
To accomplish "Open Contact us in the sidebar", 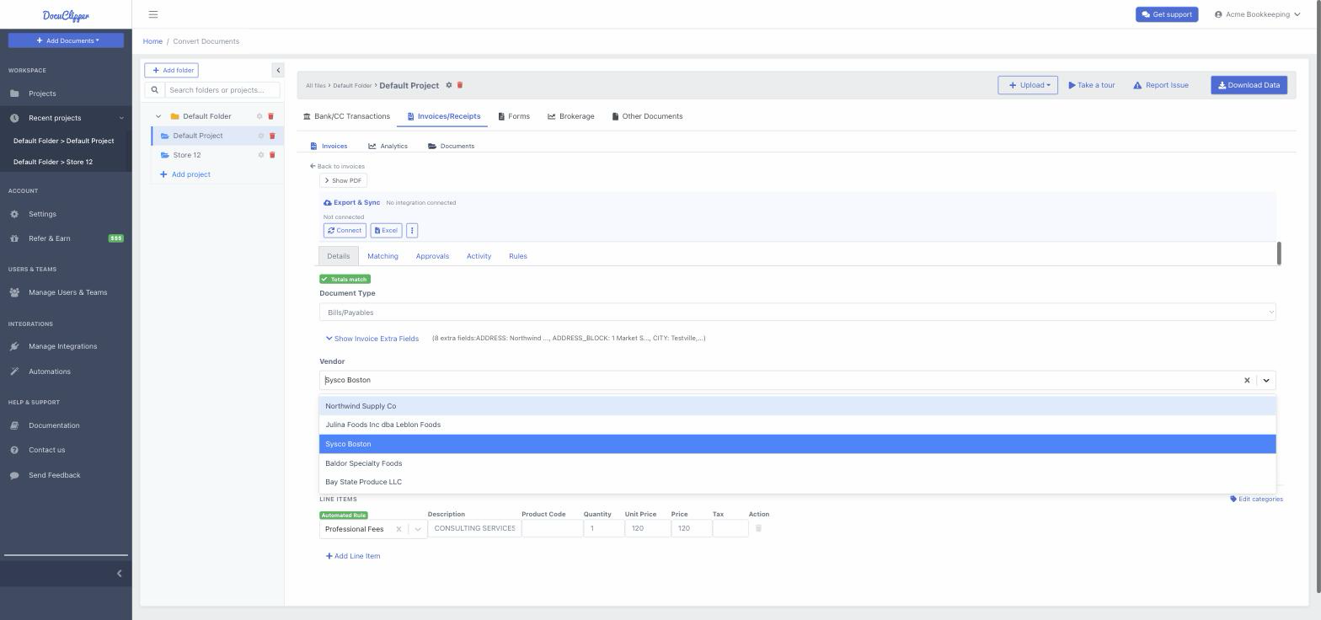I will click(46, 450).
